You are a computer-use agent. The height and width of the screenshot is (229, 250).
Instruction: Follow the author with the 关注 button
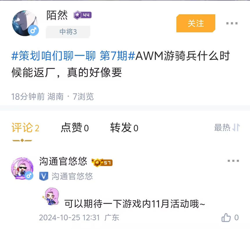[196, 23]
